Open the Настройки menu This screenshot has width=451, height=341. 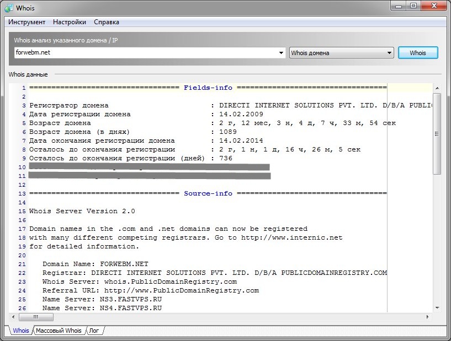[x=70, y=22]
